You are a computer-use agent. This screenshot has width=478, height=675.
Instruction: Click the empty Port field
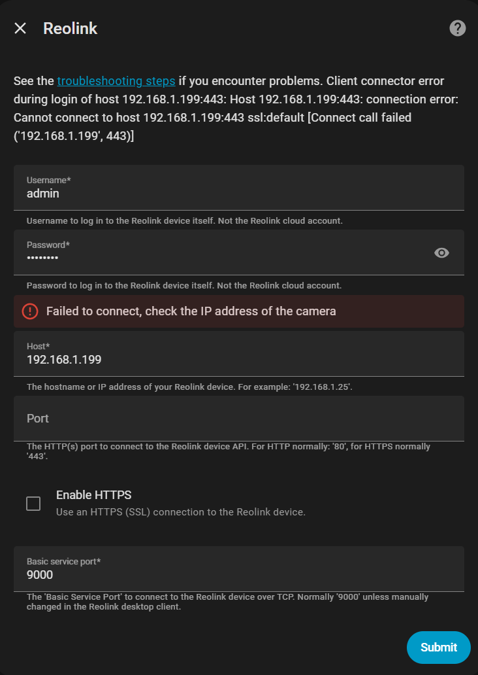click(238, 419)
